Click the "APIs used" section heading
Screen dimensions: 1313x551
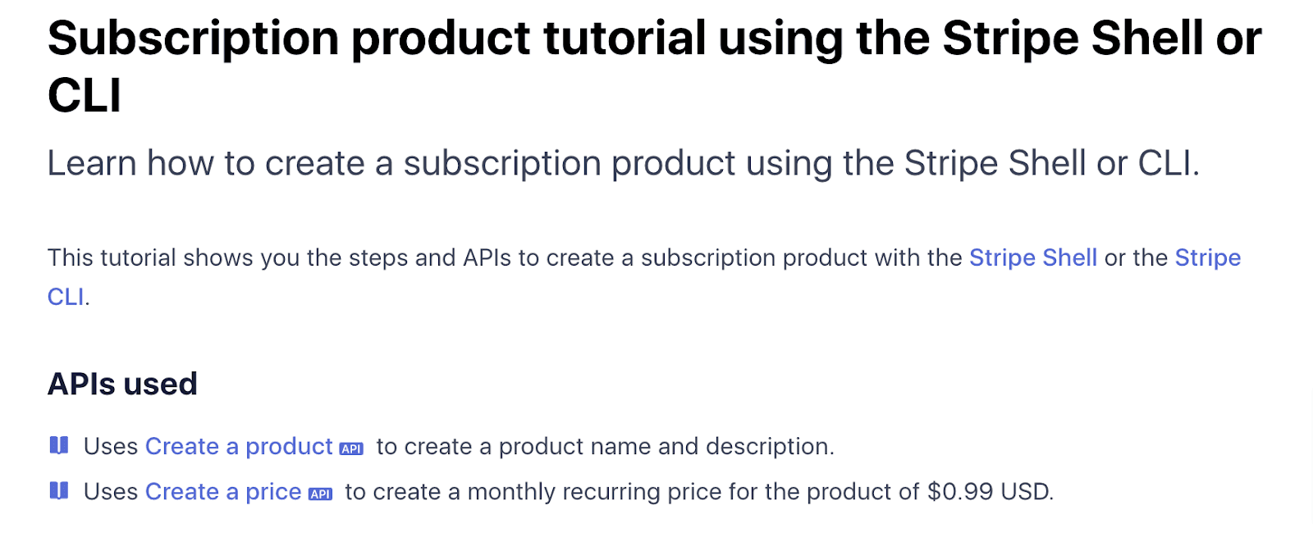click(122, 384)
